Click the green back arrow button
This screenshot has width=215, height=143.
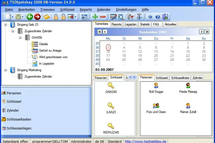(x=30, y=17)
